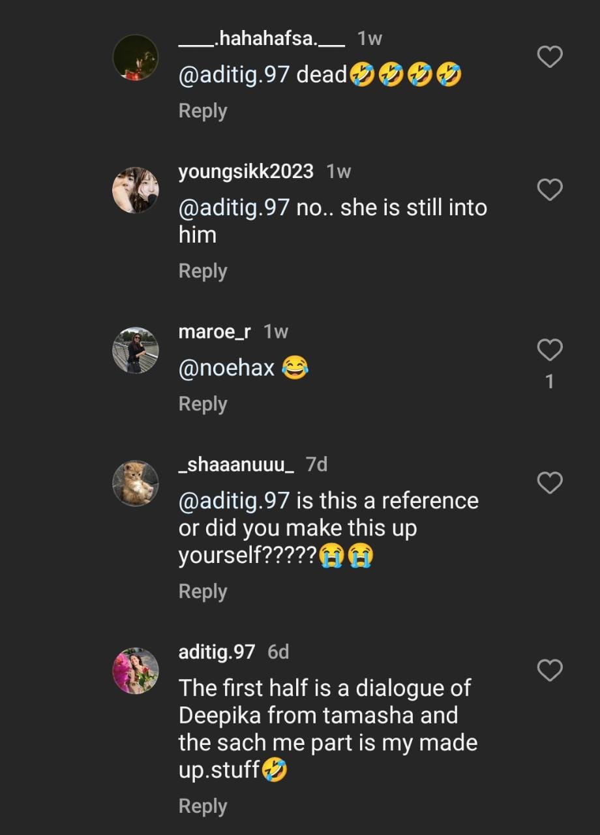
Task: Open _shaaanuuu_'s kitten avatar
Action: point(136,483)
